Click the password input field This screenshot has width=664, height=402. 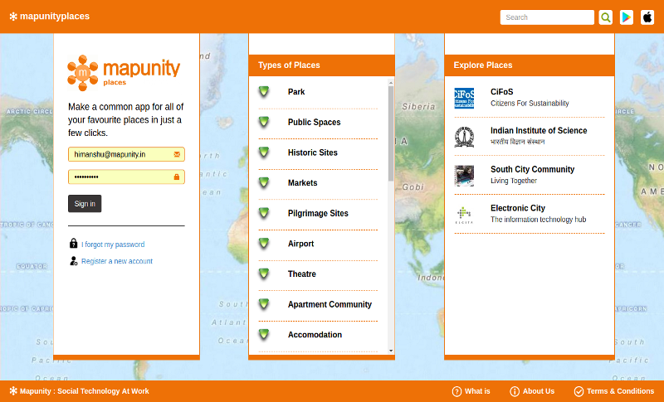(x=126, y=177)
